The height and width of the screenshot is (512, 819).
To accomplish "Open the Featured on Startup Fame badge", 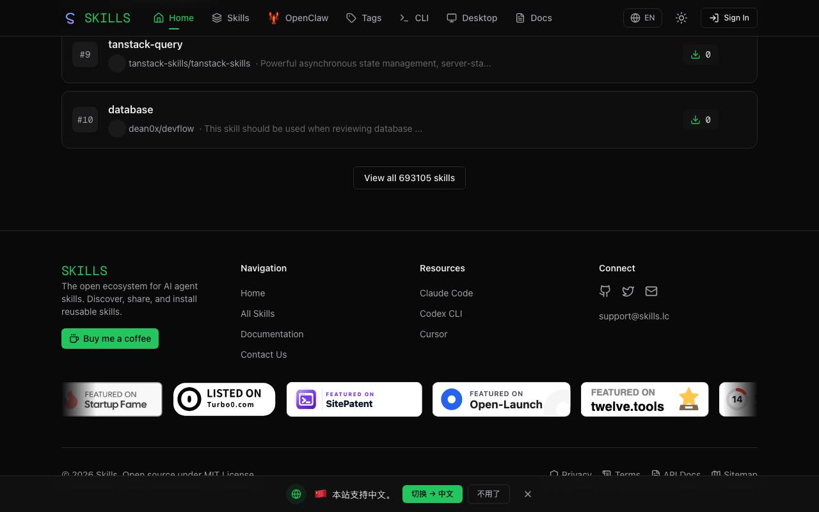I will pos(112,399).
